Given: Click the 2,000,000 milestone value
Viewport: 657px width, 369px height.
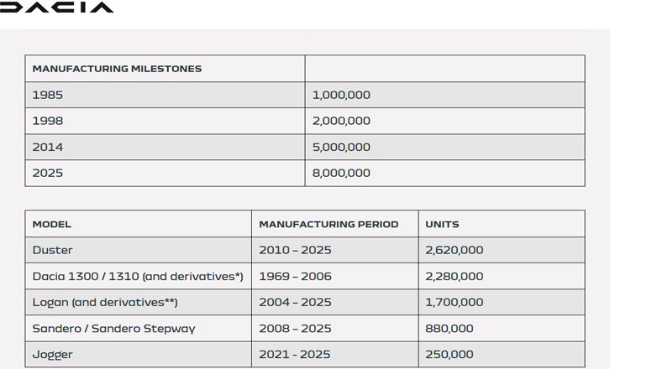Looking at the screenshot, I should click(341, 121).
